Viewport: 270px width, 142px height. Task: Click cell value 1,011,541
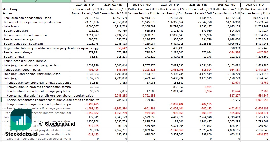coord(177,91)
